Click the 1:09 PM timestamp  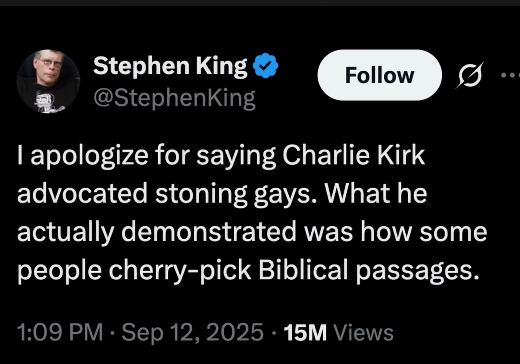[59, 332]
